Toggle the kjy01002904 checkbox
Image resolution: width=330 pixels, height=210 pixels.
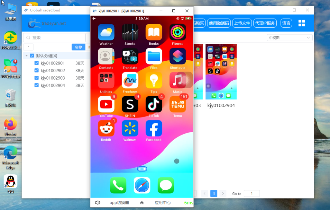[37, 85]
